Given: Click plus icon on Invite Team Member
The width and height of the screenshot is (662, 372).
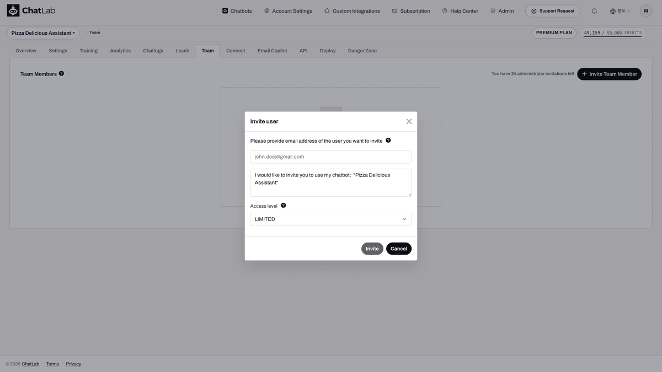Looking at the screenshot, I should [585, 74].
